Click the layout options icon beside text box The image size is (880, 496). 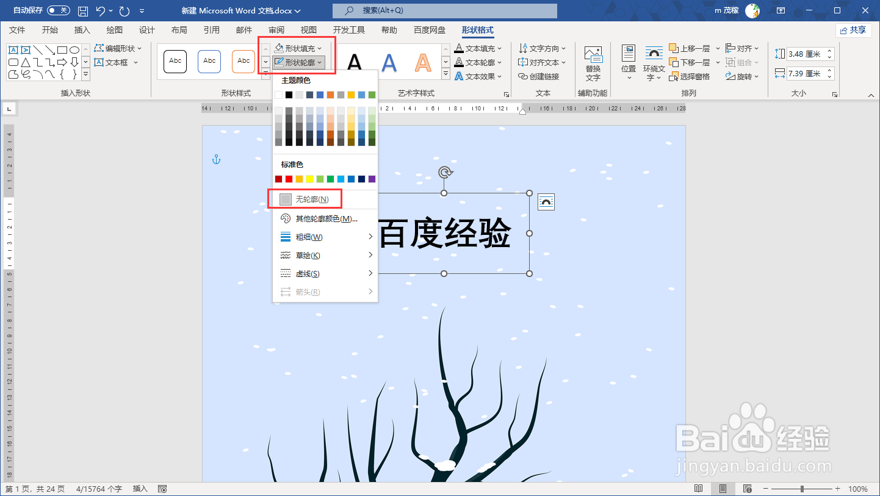(546, 202)
